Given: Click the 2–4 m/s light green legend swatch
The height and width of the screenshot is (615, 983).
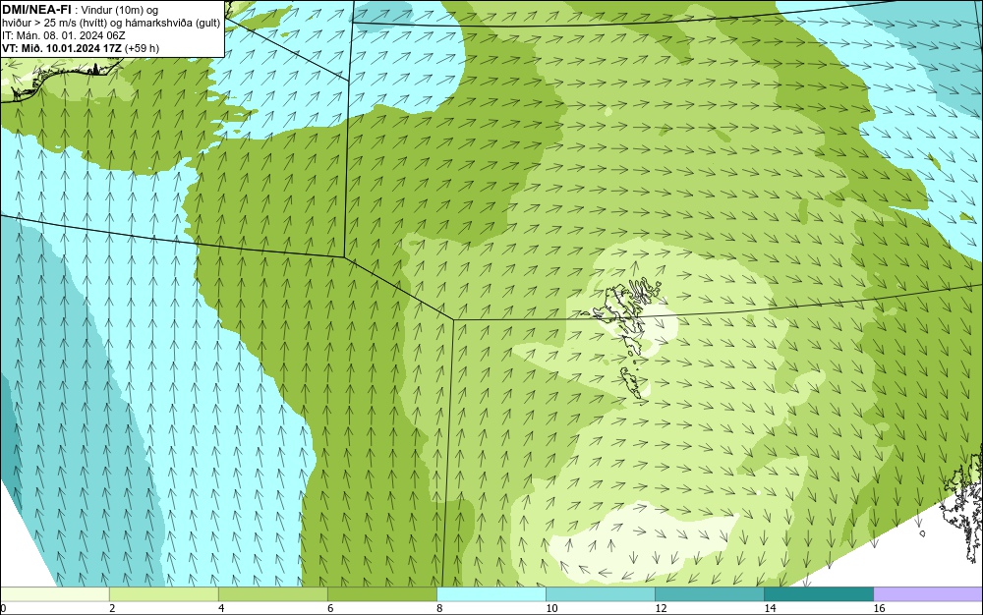Looking at the screenshot, I should [x=163, y=593].
